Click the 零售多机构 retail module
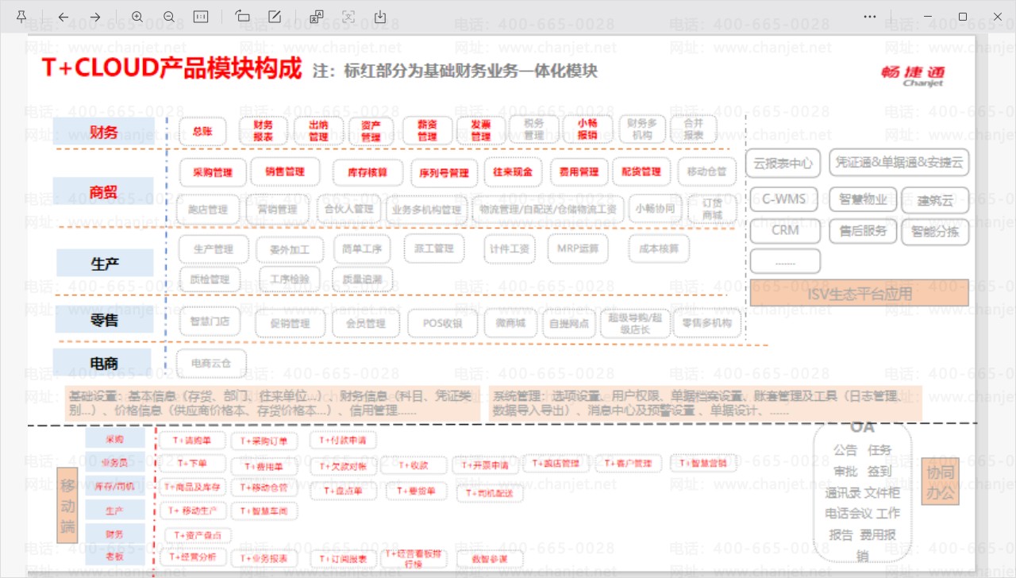 click(707, 323)
